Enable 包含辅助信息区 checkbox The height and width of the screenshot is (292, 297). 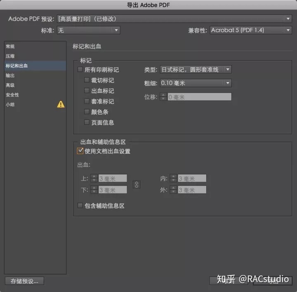coord(80,205)
